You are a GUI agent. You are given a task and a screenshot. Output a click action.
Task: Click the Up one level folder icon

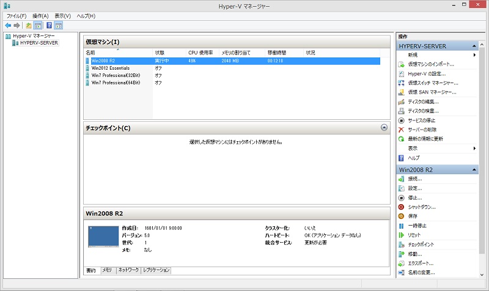pos(29,26)
